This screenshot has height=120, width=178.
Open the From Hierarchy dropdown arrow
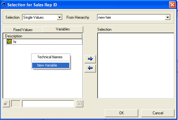pos(168,17)
